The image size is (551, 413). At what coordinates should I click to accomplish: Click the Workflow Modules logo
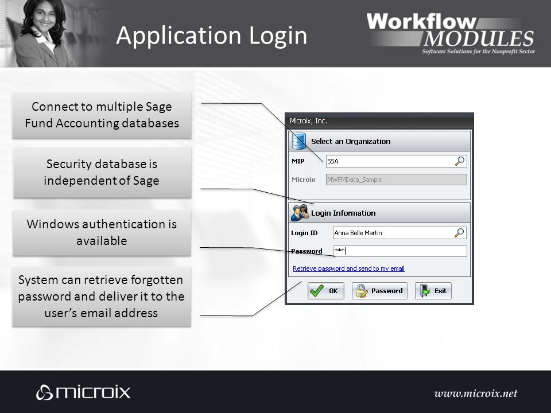point(451,33)
